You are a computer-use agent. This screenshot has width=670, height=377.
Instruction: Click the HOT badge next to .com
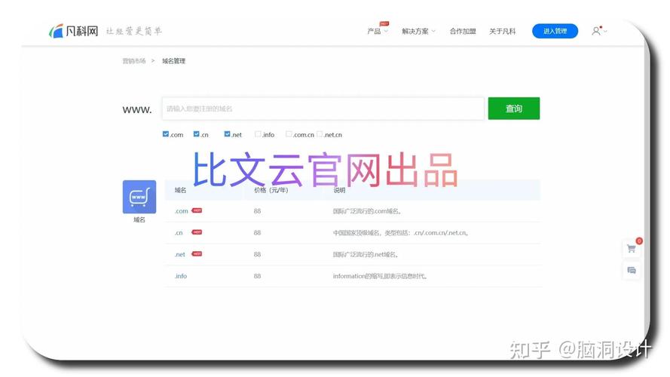click(197, 210)
